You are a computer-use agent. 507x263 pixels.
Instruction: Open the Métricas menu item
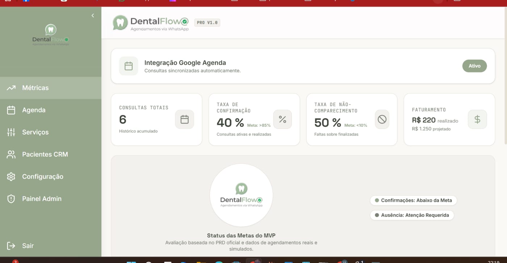coord(51,88)
